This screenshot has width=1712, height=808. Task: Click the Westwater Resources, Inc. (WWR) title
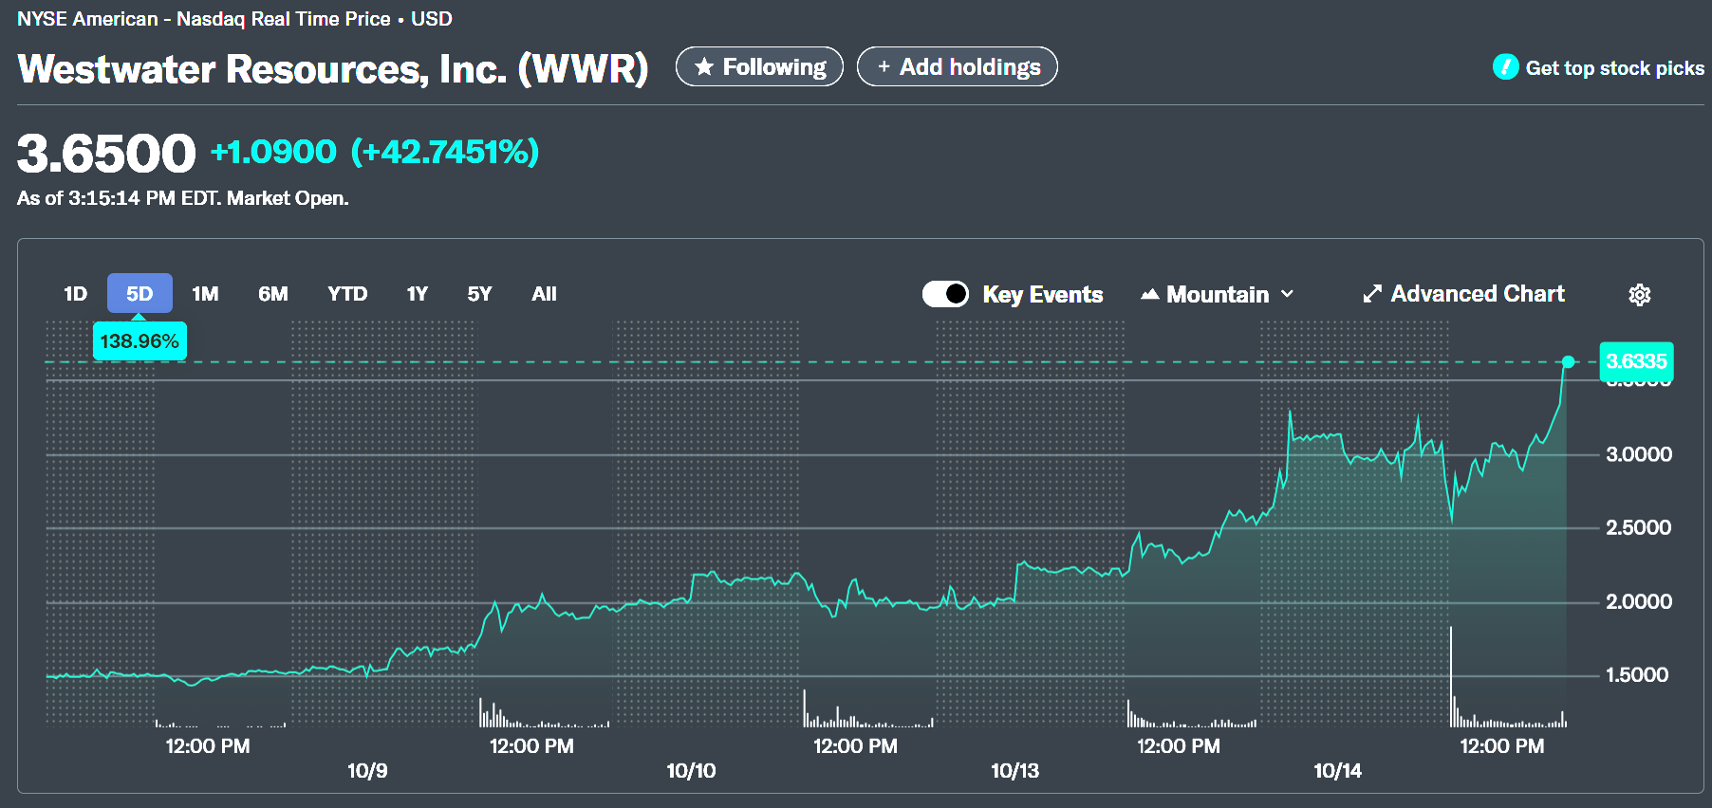333,69
